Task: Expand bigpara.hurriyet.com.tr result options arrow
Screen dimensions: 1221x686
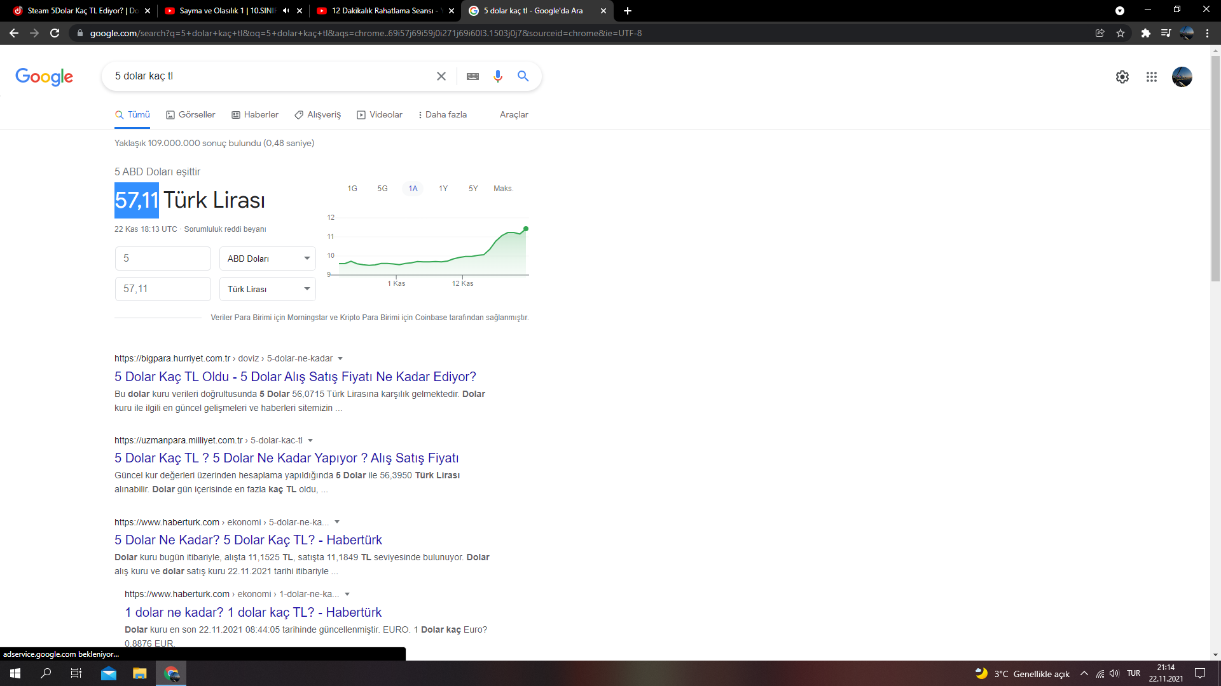Action: 340,359
